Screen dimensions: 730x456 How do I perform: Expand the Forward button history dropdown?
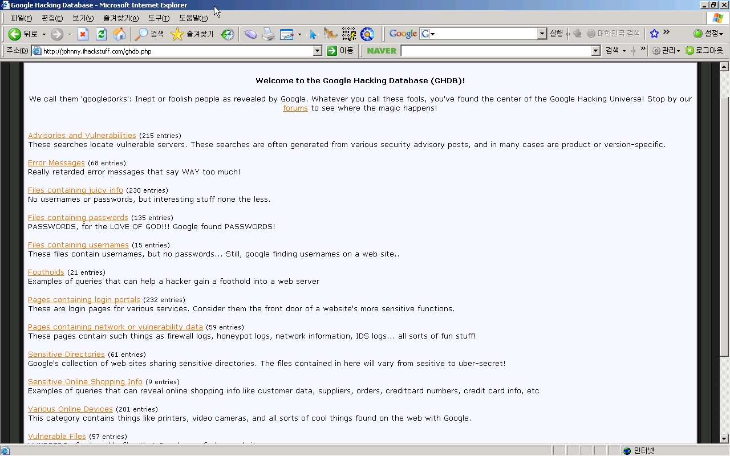click(x=70, y=34)
